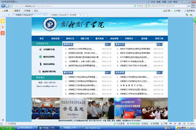Screen dimensions: 196x130
Task: Open first news link in 新闻资讯 list
Action: pyautogui.click(x=81, y=49)
